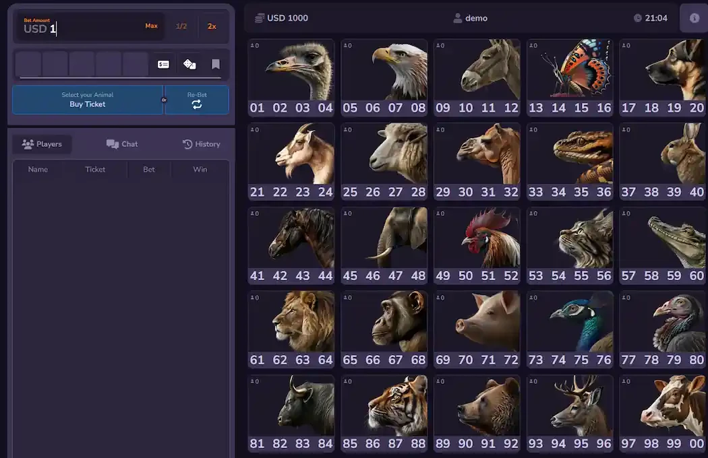Click the Bet Amount input field
708x458 pixels.
tap(81, 28)
